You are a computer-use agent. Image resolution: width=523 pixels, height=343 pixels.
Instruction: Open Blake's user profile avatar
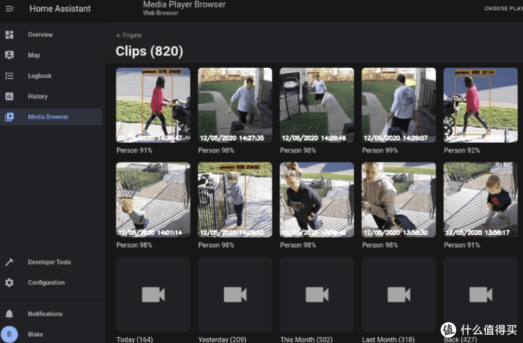point(9,334)
